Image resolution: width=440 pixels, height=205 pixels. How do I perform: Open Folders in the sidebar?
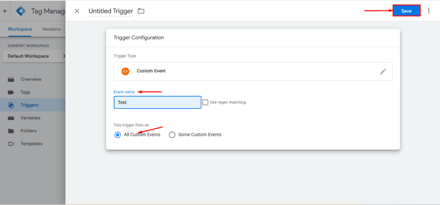click(x=28, y=131)
